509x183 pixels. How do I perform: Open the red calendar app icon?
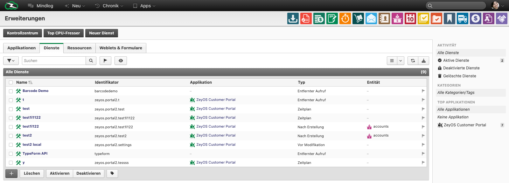tap(410, 18)
